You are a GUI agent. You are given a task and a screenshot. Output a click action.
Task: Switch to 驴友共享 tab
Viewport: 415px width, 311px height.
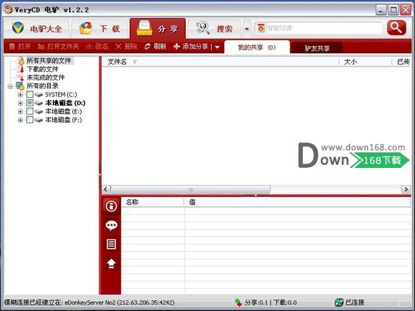[317, 49]
